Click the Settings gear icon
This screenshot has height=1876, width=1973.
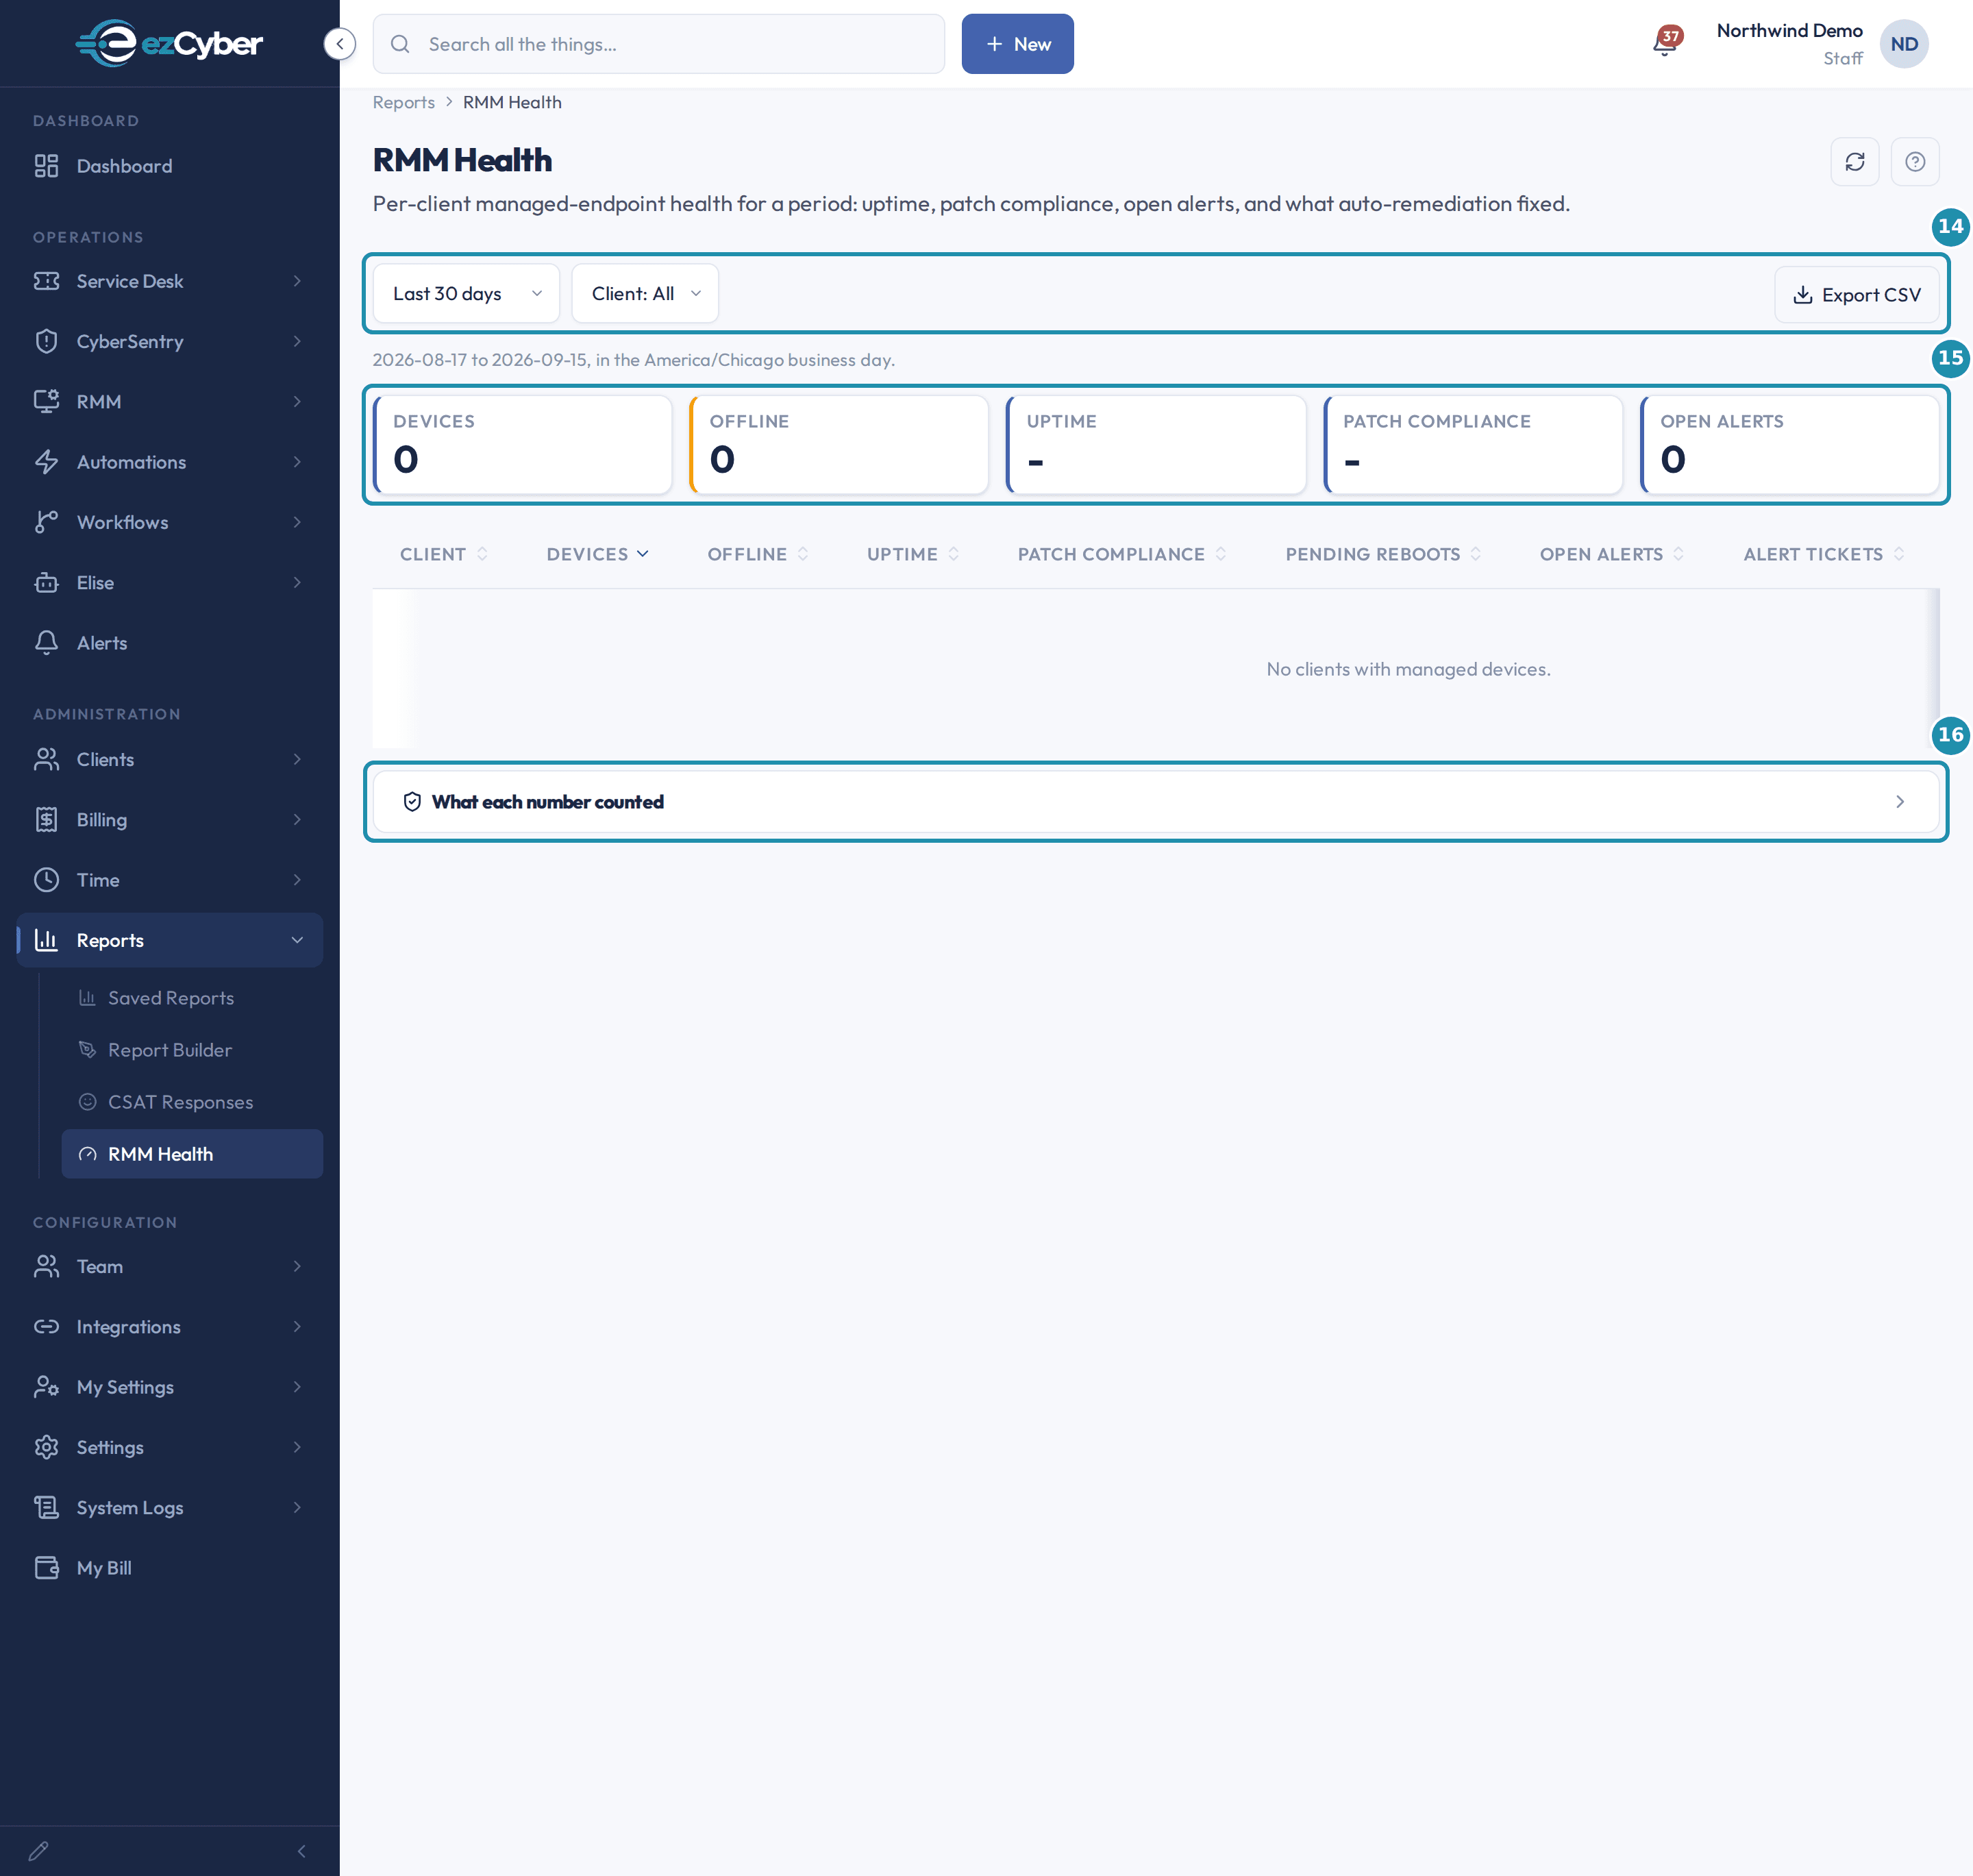[x=47, y=1447]
